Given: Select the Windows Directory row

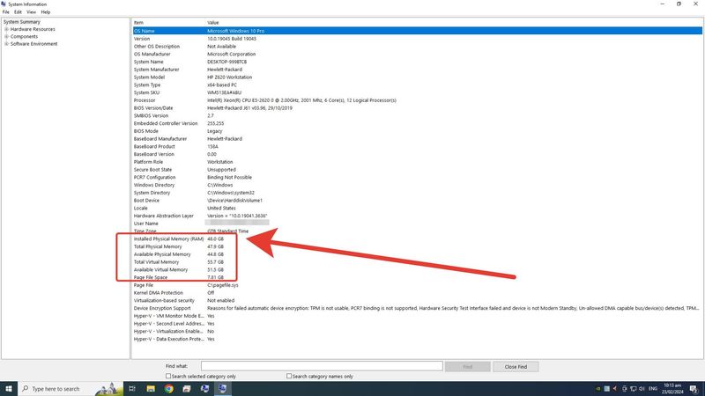Looking at the screenshot, I should (417, 185).
